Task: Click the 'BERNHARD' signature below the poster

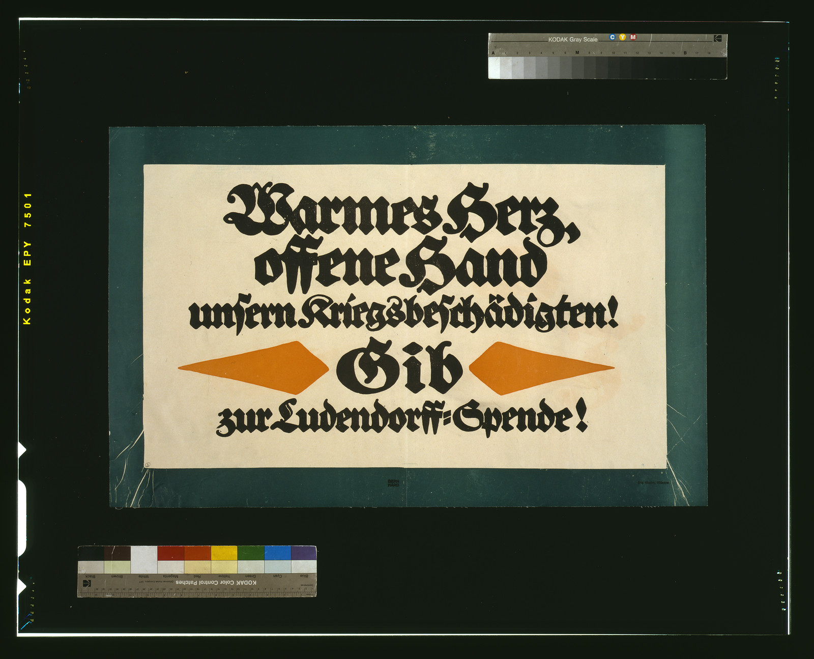Action: (x=393, y=483)
